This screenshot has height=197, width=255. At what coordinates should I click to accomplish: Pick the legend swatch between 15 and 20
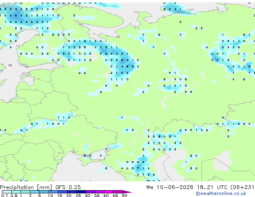tap(63, 192)
